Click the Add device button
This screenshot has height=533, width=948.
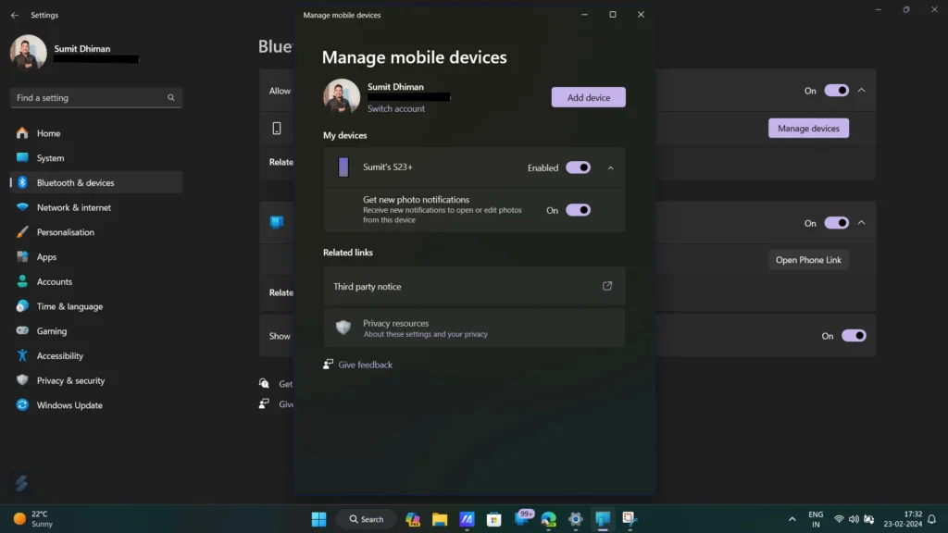588,97
